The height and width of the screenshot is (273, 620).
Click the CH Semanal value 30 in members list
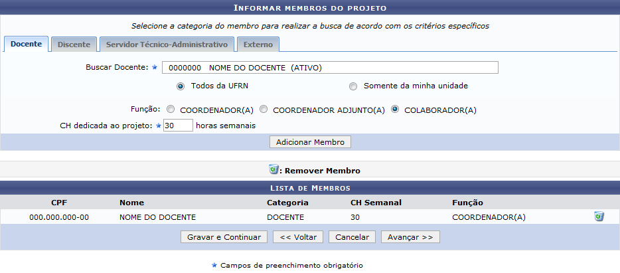click(x=355, y=217)
